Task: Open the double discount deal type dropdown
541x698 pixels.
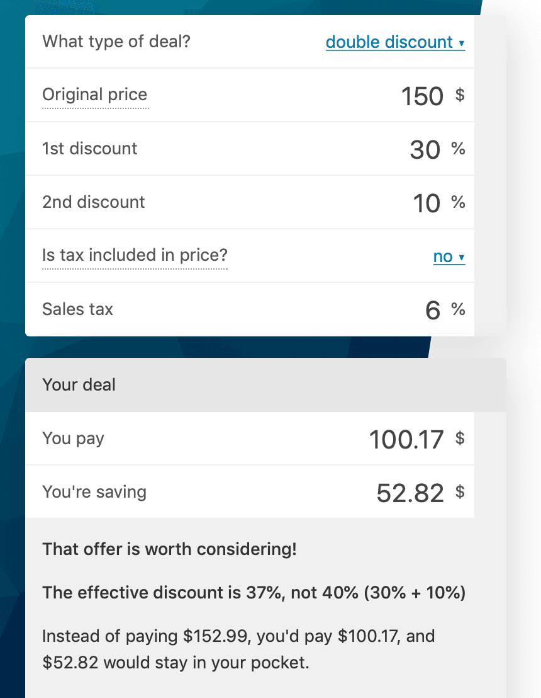Action: (395, 42)
